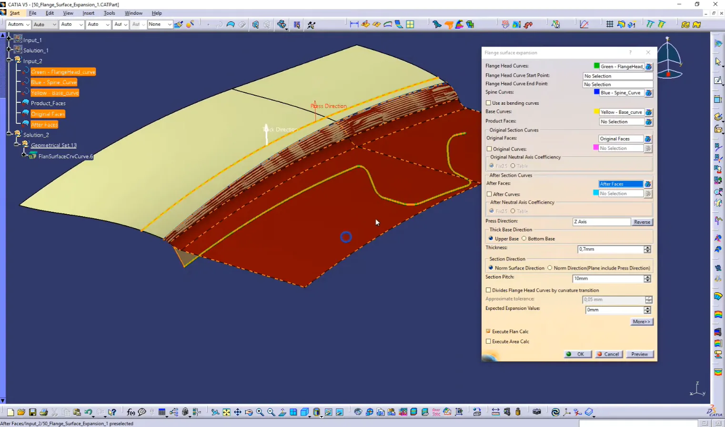Open the None dropdown in top toolbar

(x=160, y=24)
